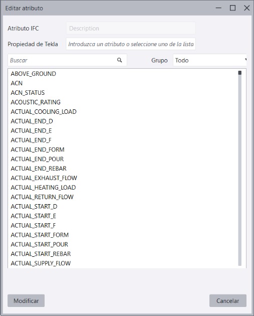Screen dimensions: 254x316
Task: Click the search magnifier icon
Action: [x=120, y=60]
